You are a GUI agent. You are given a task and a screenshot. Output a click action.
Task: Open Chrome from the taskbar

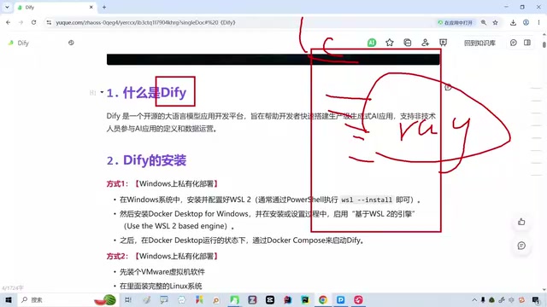[323, 299]
